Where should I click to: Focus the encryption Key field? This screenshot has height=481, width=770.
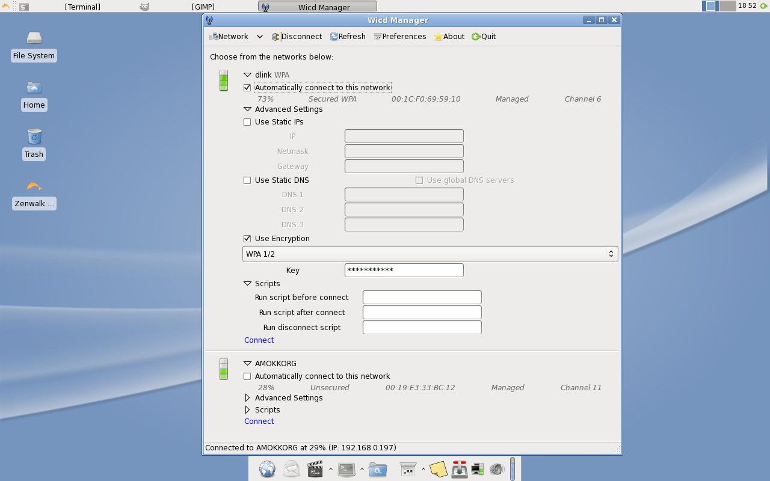pos(404,271)
